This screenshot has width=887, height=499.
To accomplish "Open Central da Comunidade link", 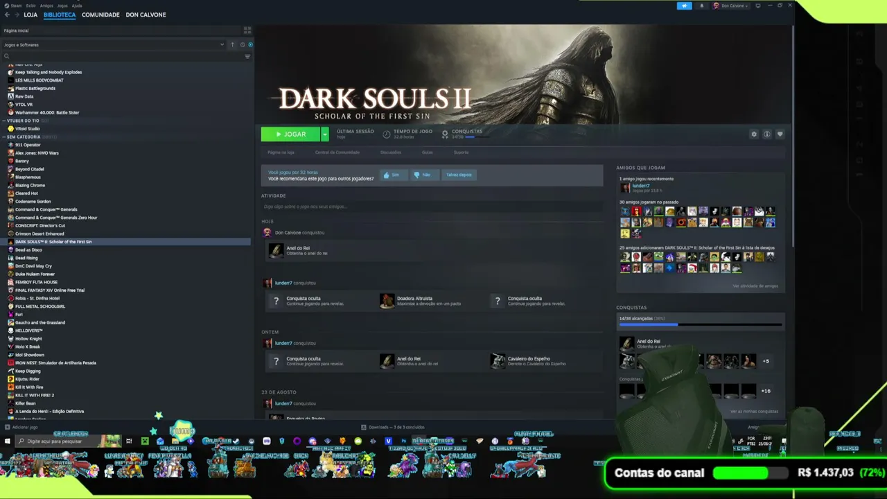I will click(x=337, y=152).
